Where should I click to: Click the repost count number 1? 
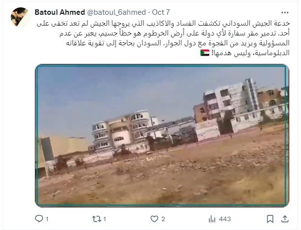click(x=104, y=219)
